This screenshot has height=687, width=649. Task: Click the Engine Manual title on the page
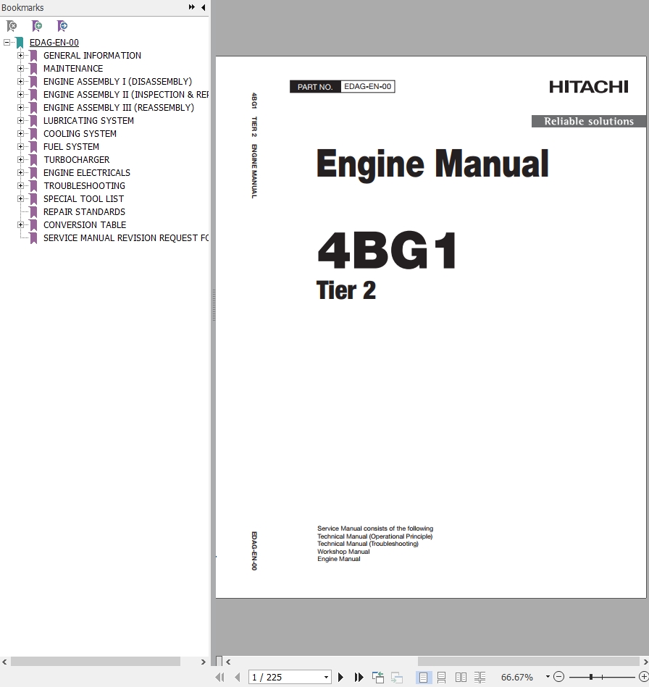pyautogui.click(x=432, y=164)
